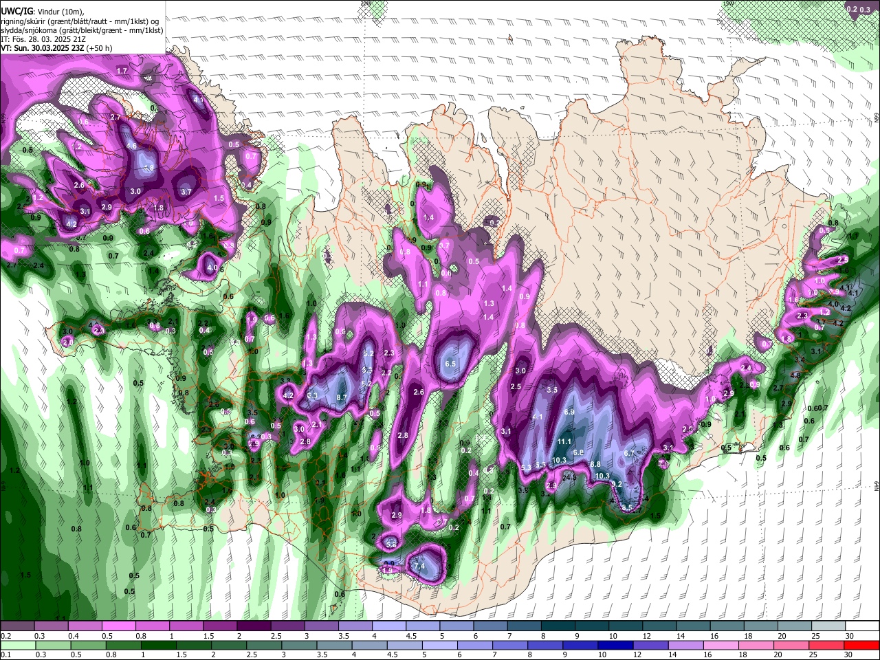The height and width of the screenshot is (660, 880).
Task: Click the darkest purple 2 mm snow legend swatch
Action: [253, 626]
